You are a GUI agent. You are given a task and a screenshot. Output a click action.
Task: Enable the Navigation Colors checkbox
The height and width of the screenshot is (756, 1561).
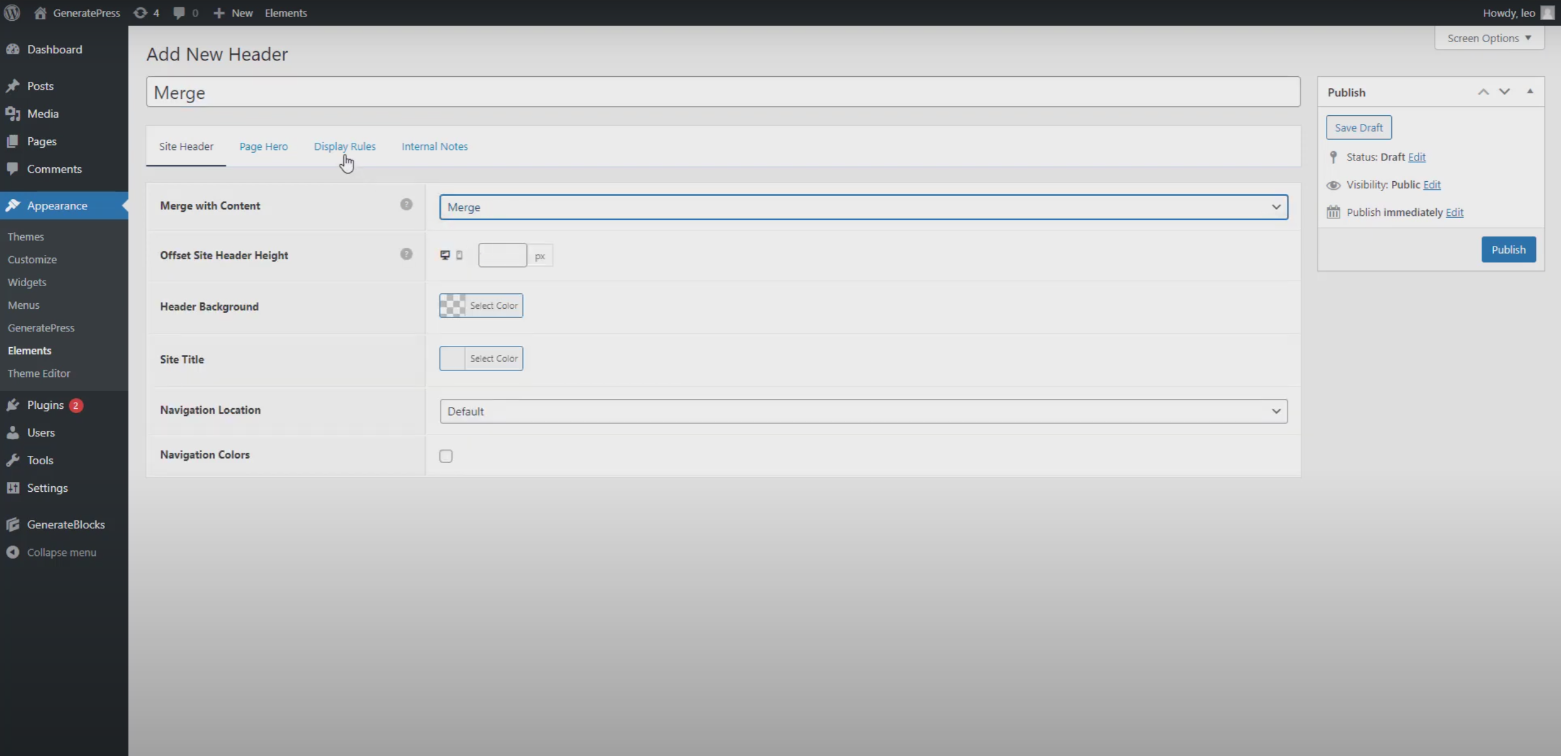[x=446, y=456]
